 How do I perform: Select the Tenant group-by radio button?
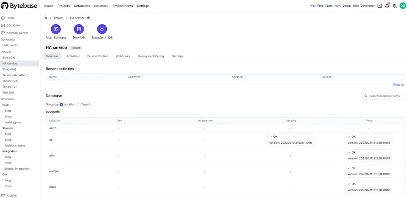(79, 104)
